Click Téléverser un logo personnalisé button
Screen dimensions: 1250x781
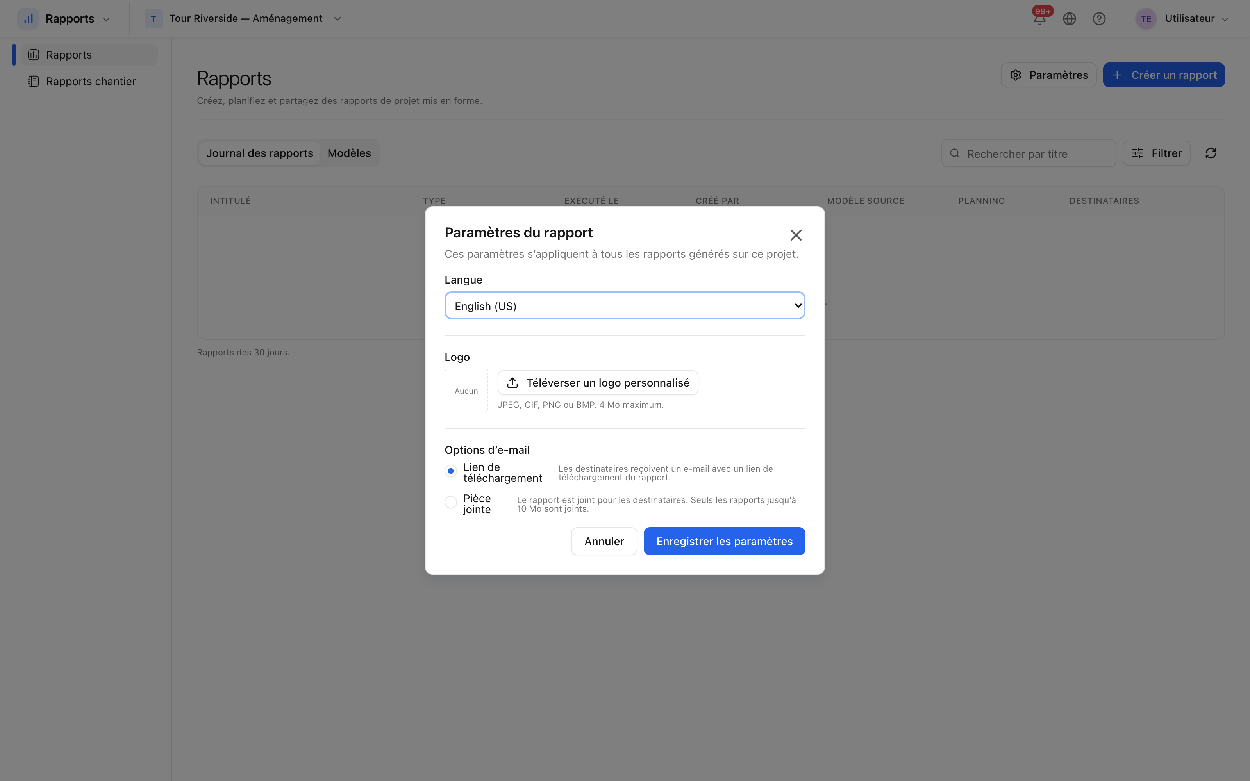598,383
